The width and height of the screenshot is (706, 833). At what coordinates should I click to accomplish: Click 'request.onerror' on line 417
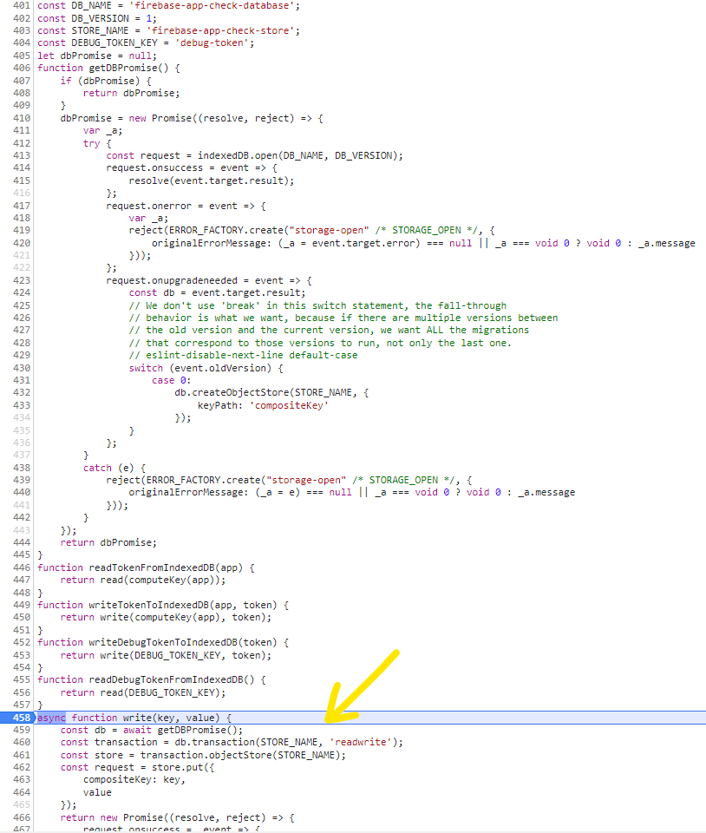coord(148,206)
